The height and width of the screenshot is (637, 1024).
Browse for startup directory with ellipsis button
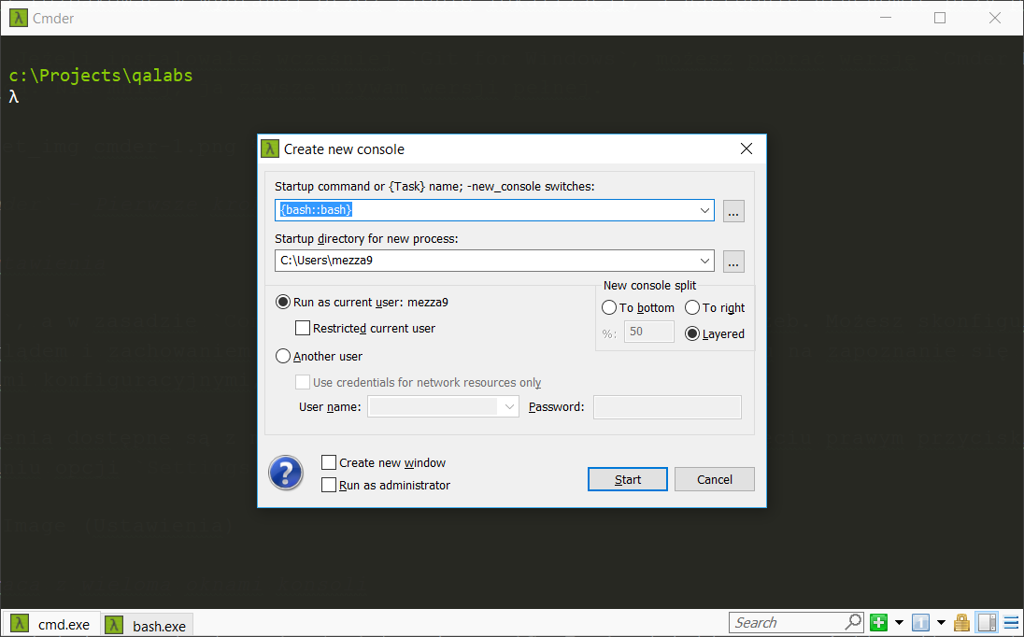[733, 261]
